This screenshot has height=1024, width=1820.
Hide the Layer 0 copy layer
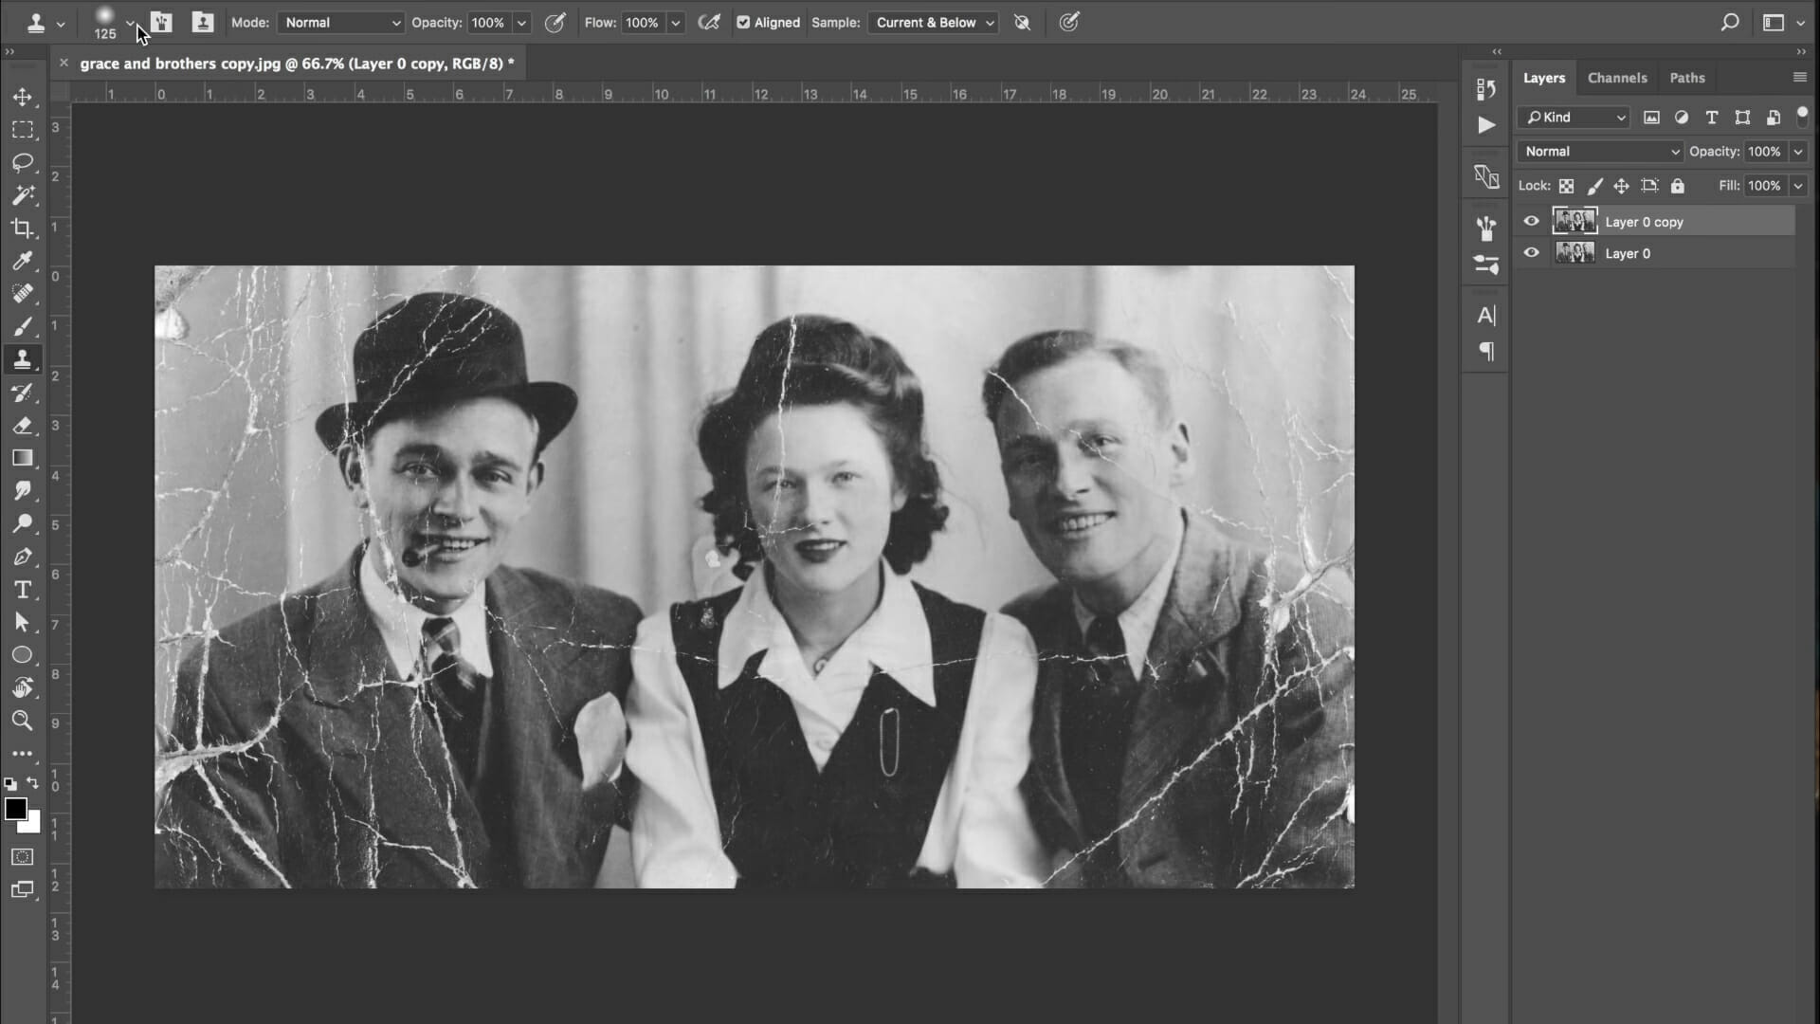tap(1531, 221)
